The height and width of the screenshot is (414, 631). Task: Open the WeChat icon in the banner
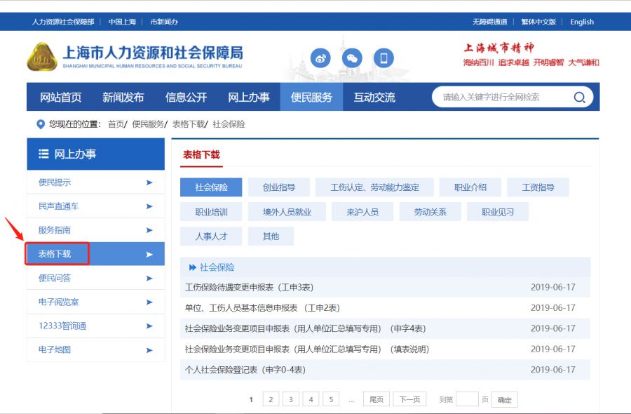[x=353, y=59]
